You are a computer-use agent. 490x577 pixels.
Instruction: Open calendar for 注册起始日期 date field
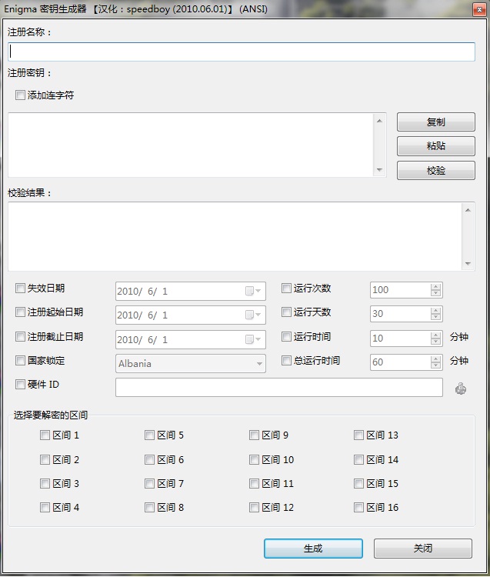[253, 315]
